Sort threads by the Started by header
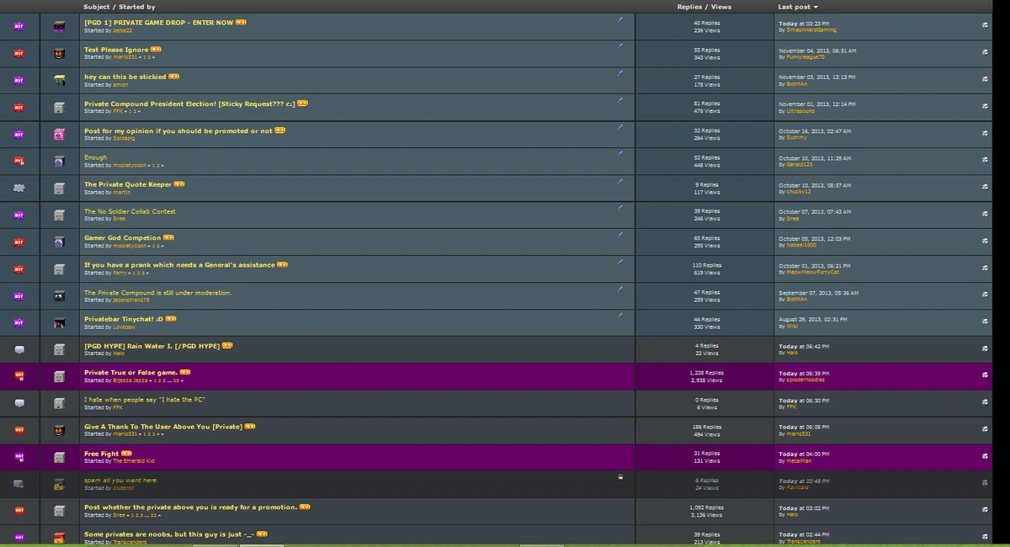Viewport: 1010px width, 547px height. tap(137, 7)
